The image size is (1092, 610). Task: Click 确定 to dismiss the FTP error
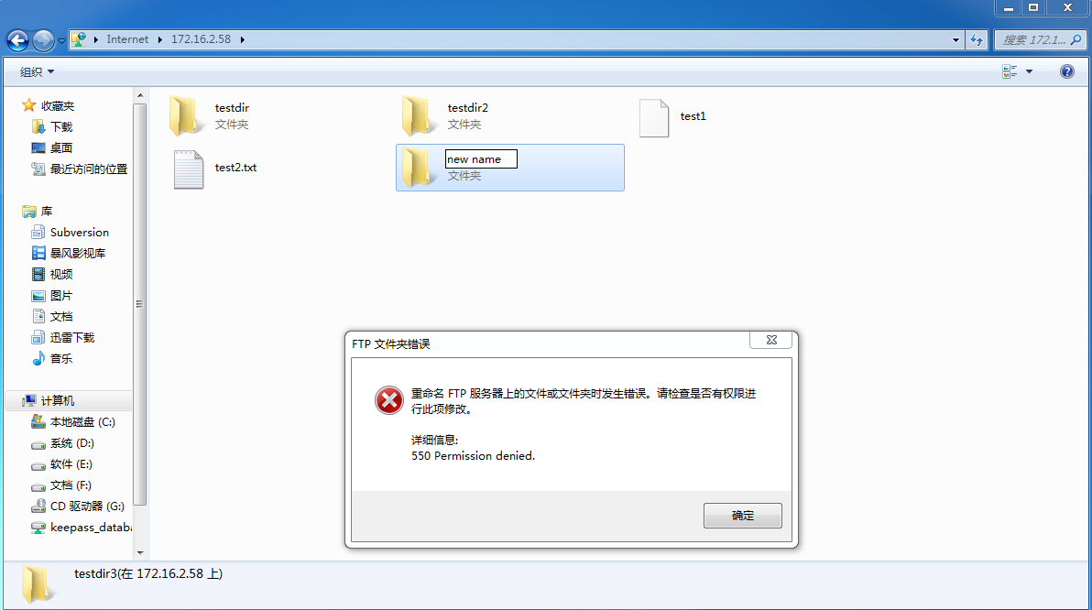click(742, 516)
